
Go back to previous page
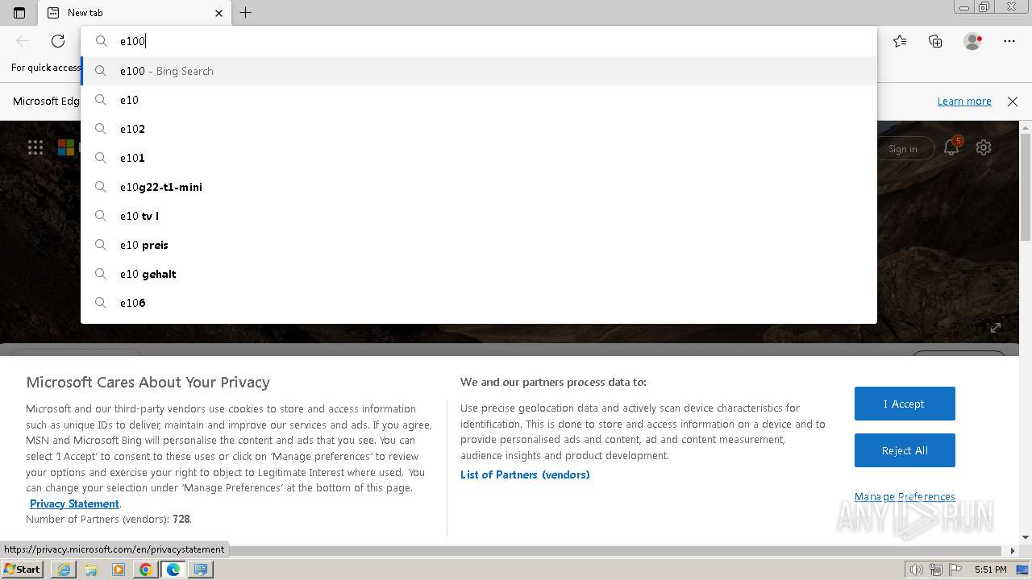click(x=23, y=41)
